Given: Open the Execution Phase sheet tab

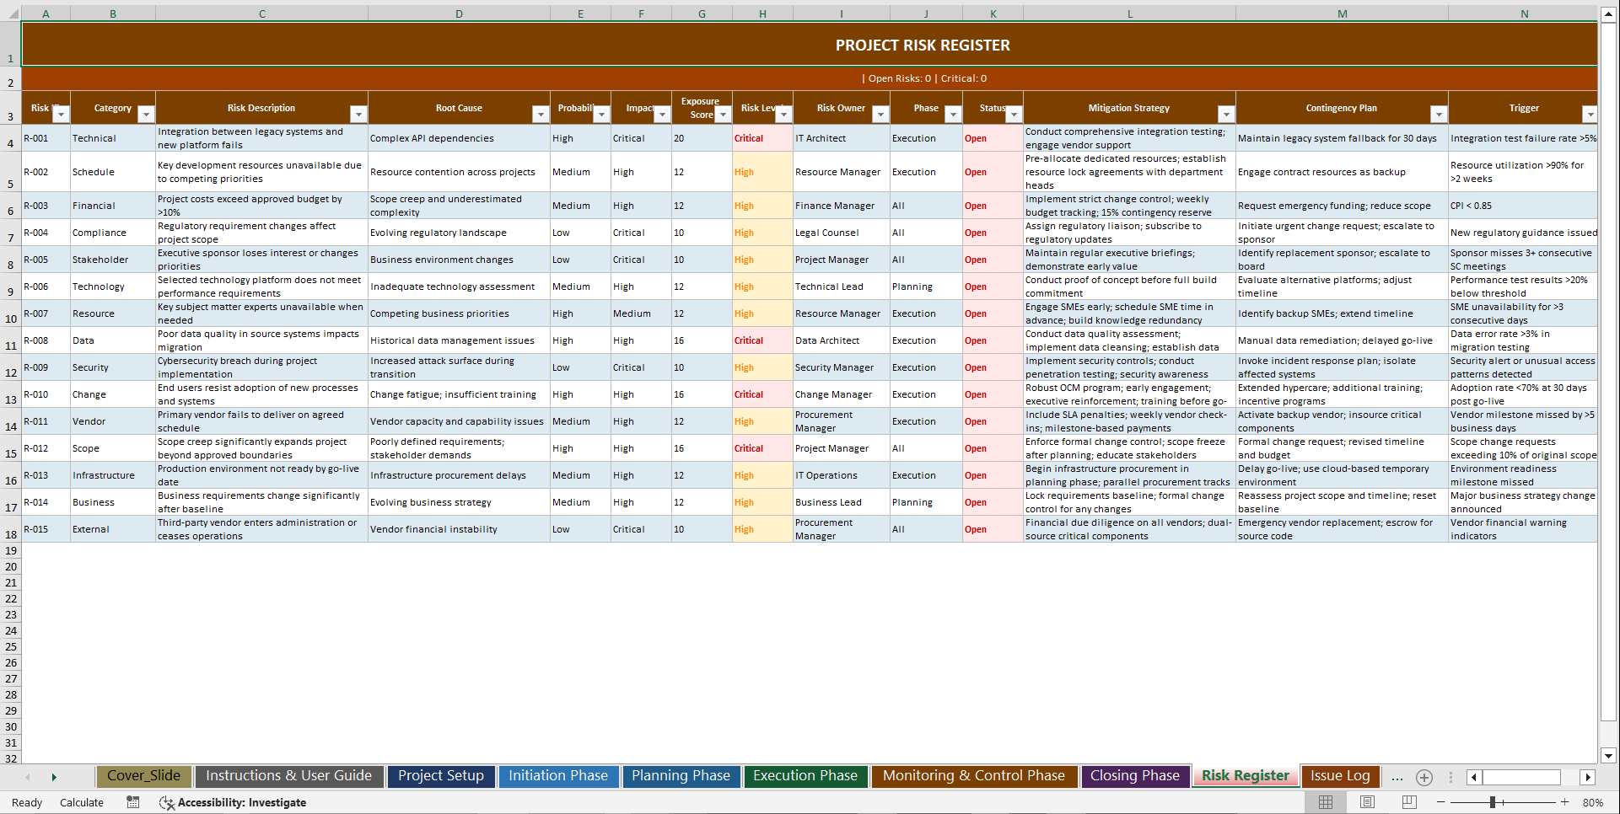Looking at the screenshot, I should coord(805,776).
